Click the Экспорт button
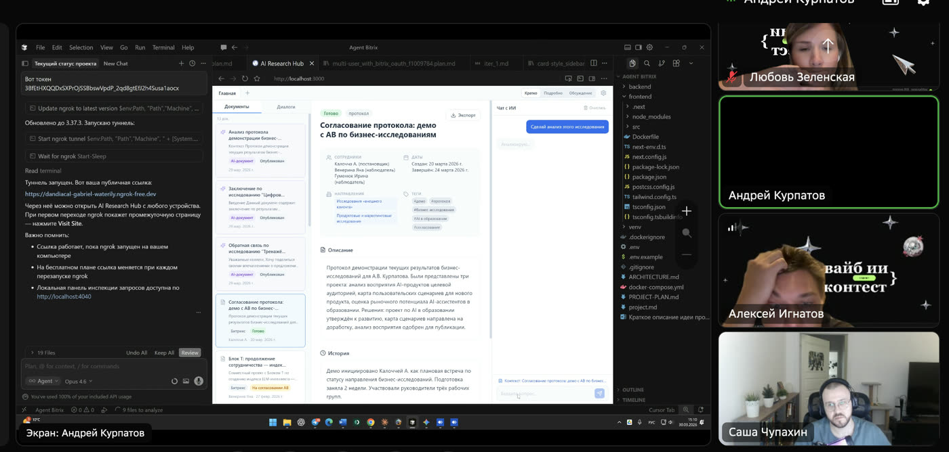Screen dimensions: 949x452 463,115
